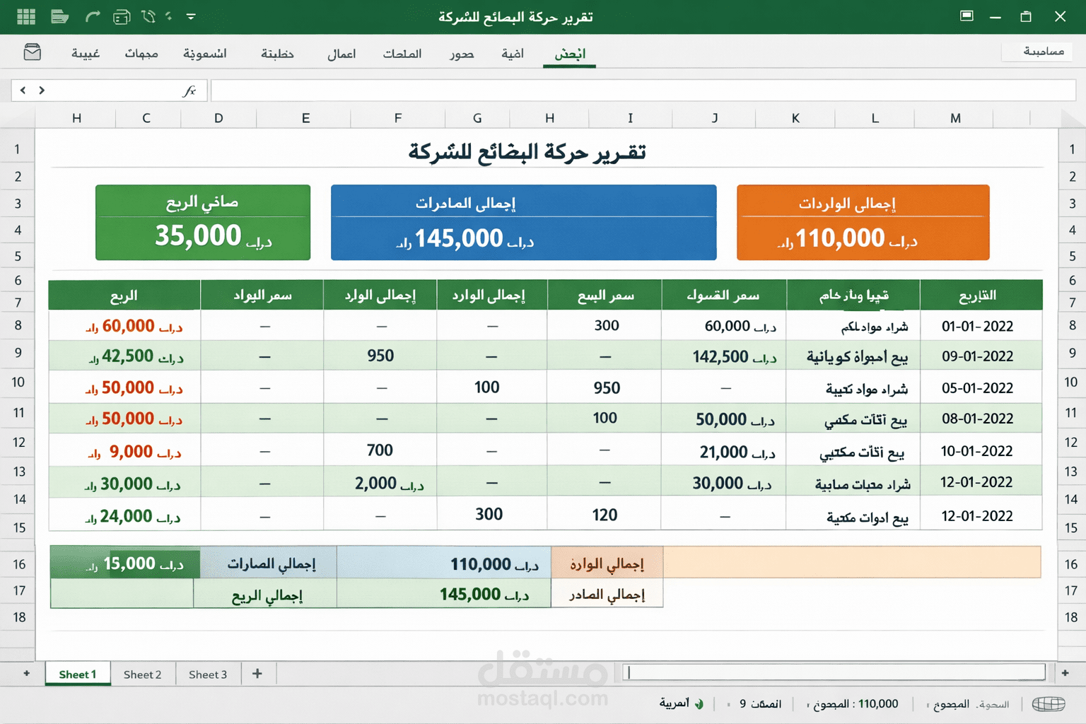Click the fx insert function icon
The image size is (1086, 724).
click(x=189, y=90)
